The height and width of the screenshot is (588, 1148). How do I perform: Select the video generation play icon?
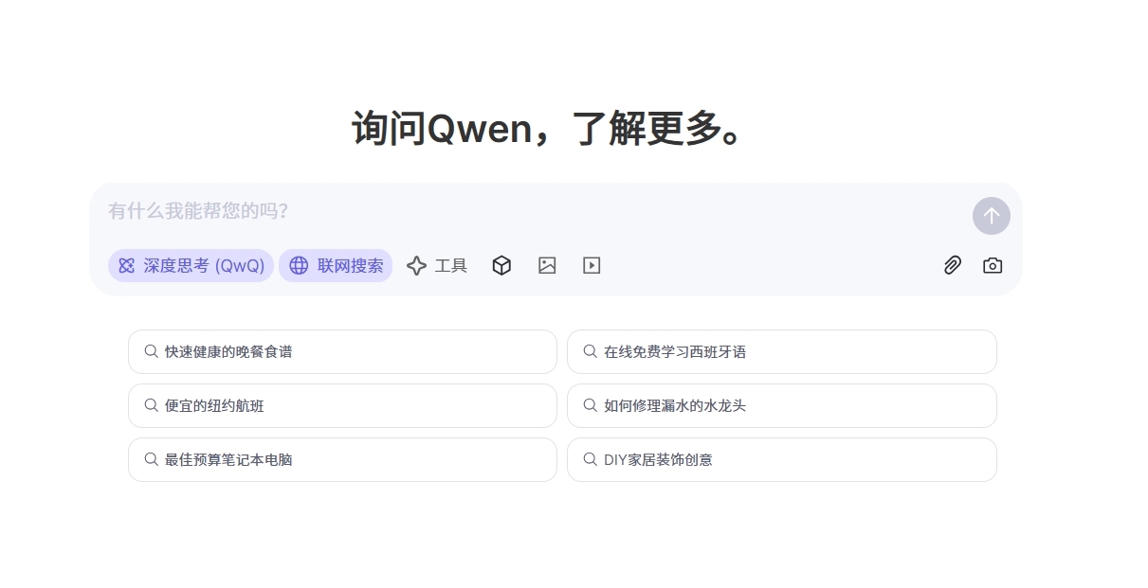coord(592,266)
